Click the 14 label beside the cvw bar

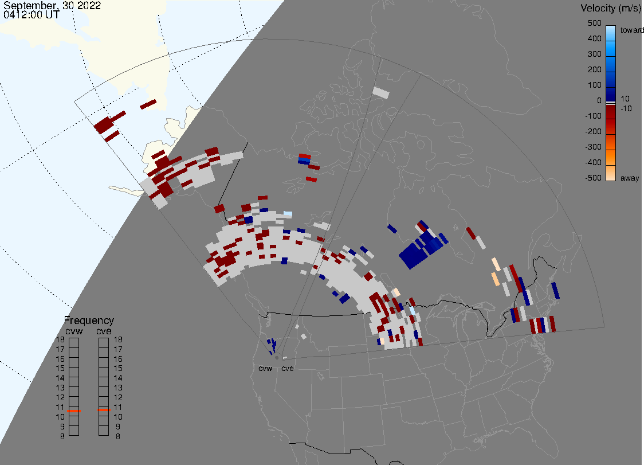(x=60, y=378)
